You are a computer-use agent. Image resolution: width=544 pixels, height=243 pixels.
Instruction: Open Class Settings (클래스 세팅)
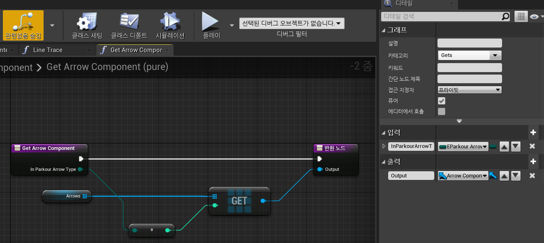tap(87, 25)
